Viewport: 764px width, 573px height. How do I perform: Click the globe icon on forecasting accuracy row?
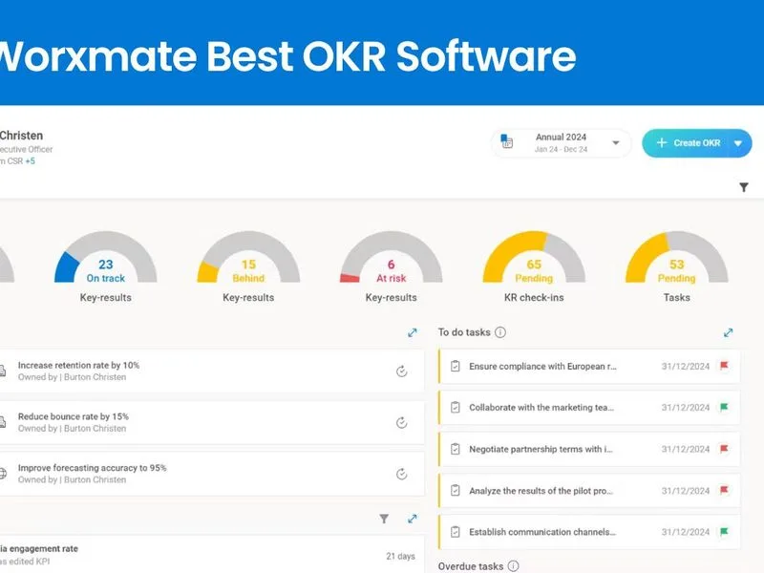point(3,473)
